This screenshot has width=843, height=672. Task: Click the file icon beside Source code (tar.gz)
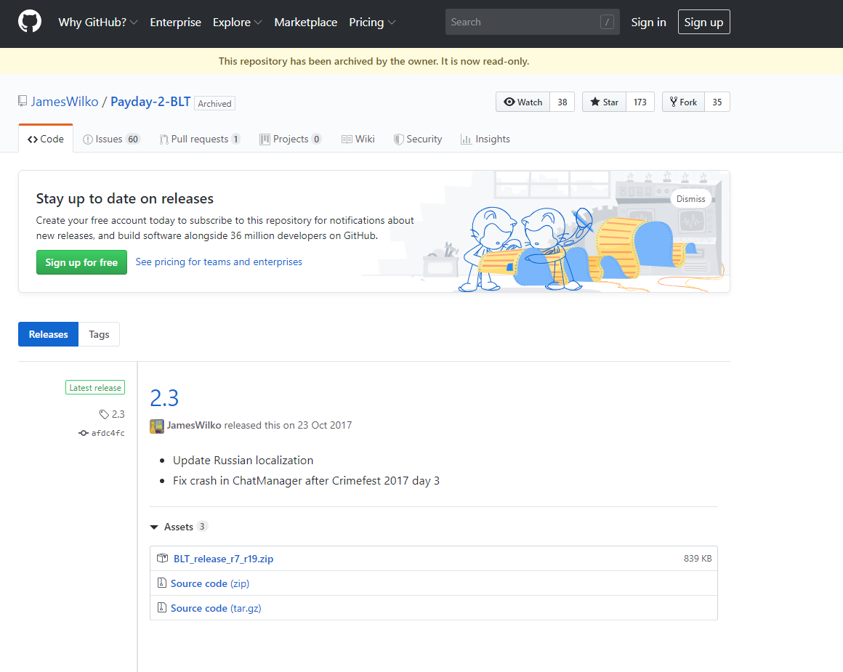click(x=162, y=607)
